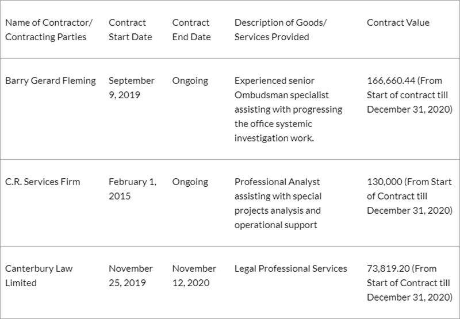Click the "Contract Start Date" column header
The image size is (460, 319).
tap(131, 30)
